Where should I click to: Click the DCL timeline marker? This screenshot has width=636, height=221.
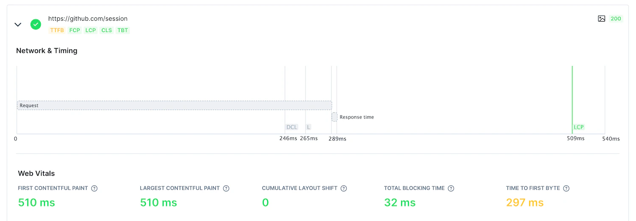(292, 127)
